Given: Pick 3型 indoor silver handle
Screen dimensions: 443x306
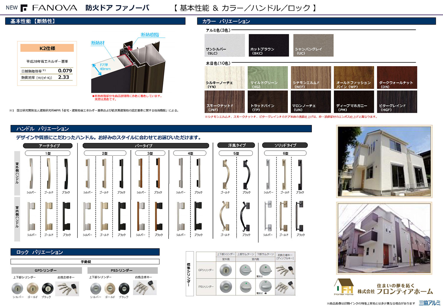Looking at the screenshot, I should pyautogui.click(x=141, y=217).
